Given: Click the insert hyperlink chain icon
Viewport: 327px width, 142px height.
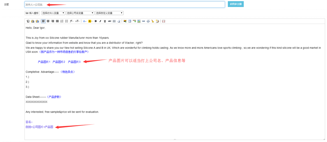Looking at the screenshot, I should click(144, 21).
